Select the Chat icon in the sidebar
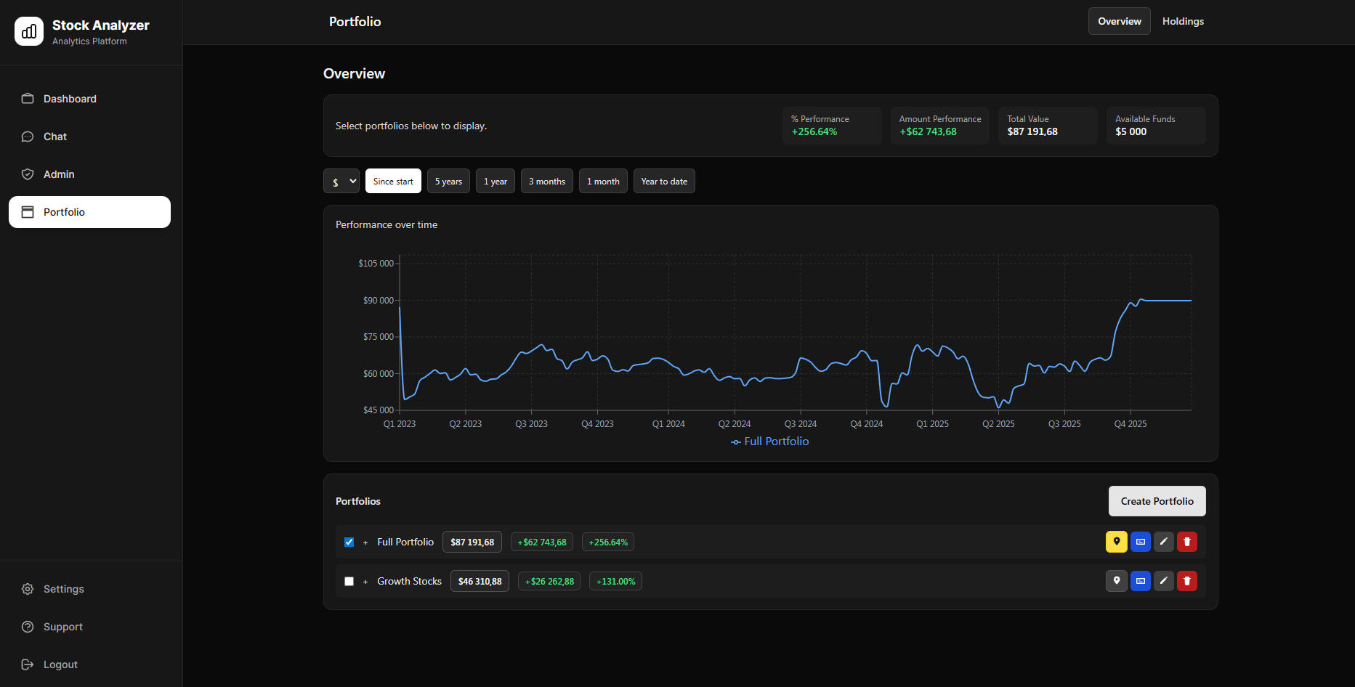1355x687 pixels. pyautogui.click(x=27, y=136)
